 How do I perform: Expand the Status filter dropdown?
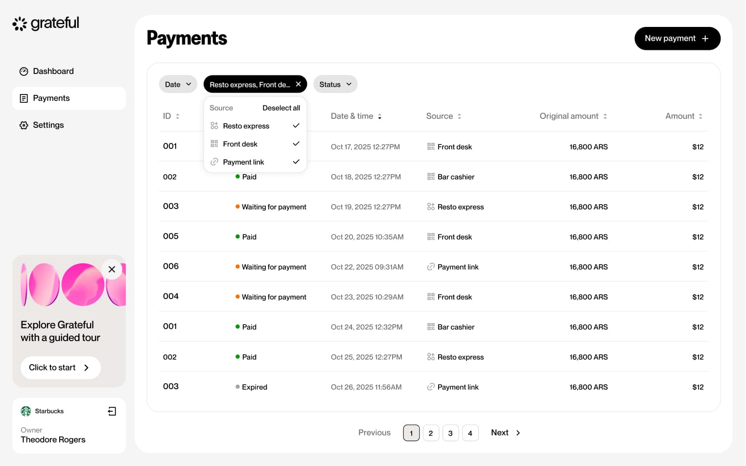(335, 84)
